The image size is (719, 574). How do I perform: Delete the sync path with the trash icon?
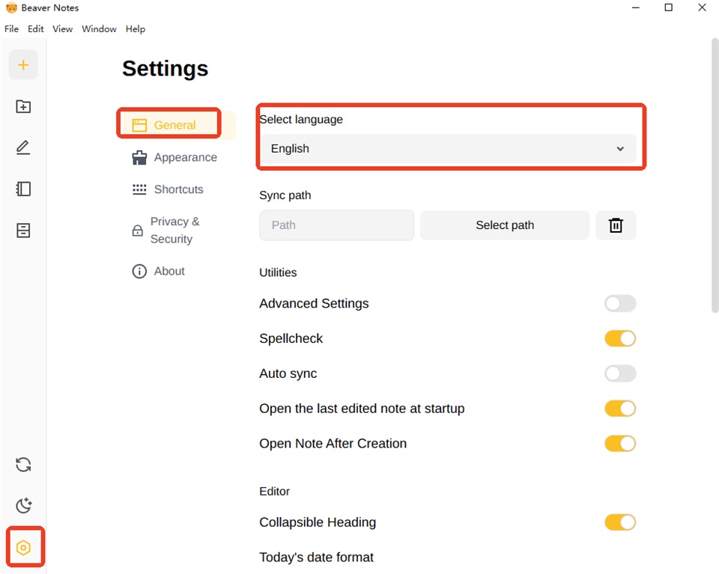point(616,225)
